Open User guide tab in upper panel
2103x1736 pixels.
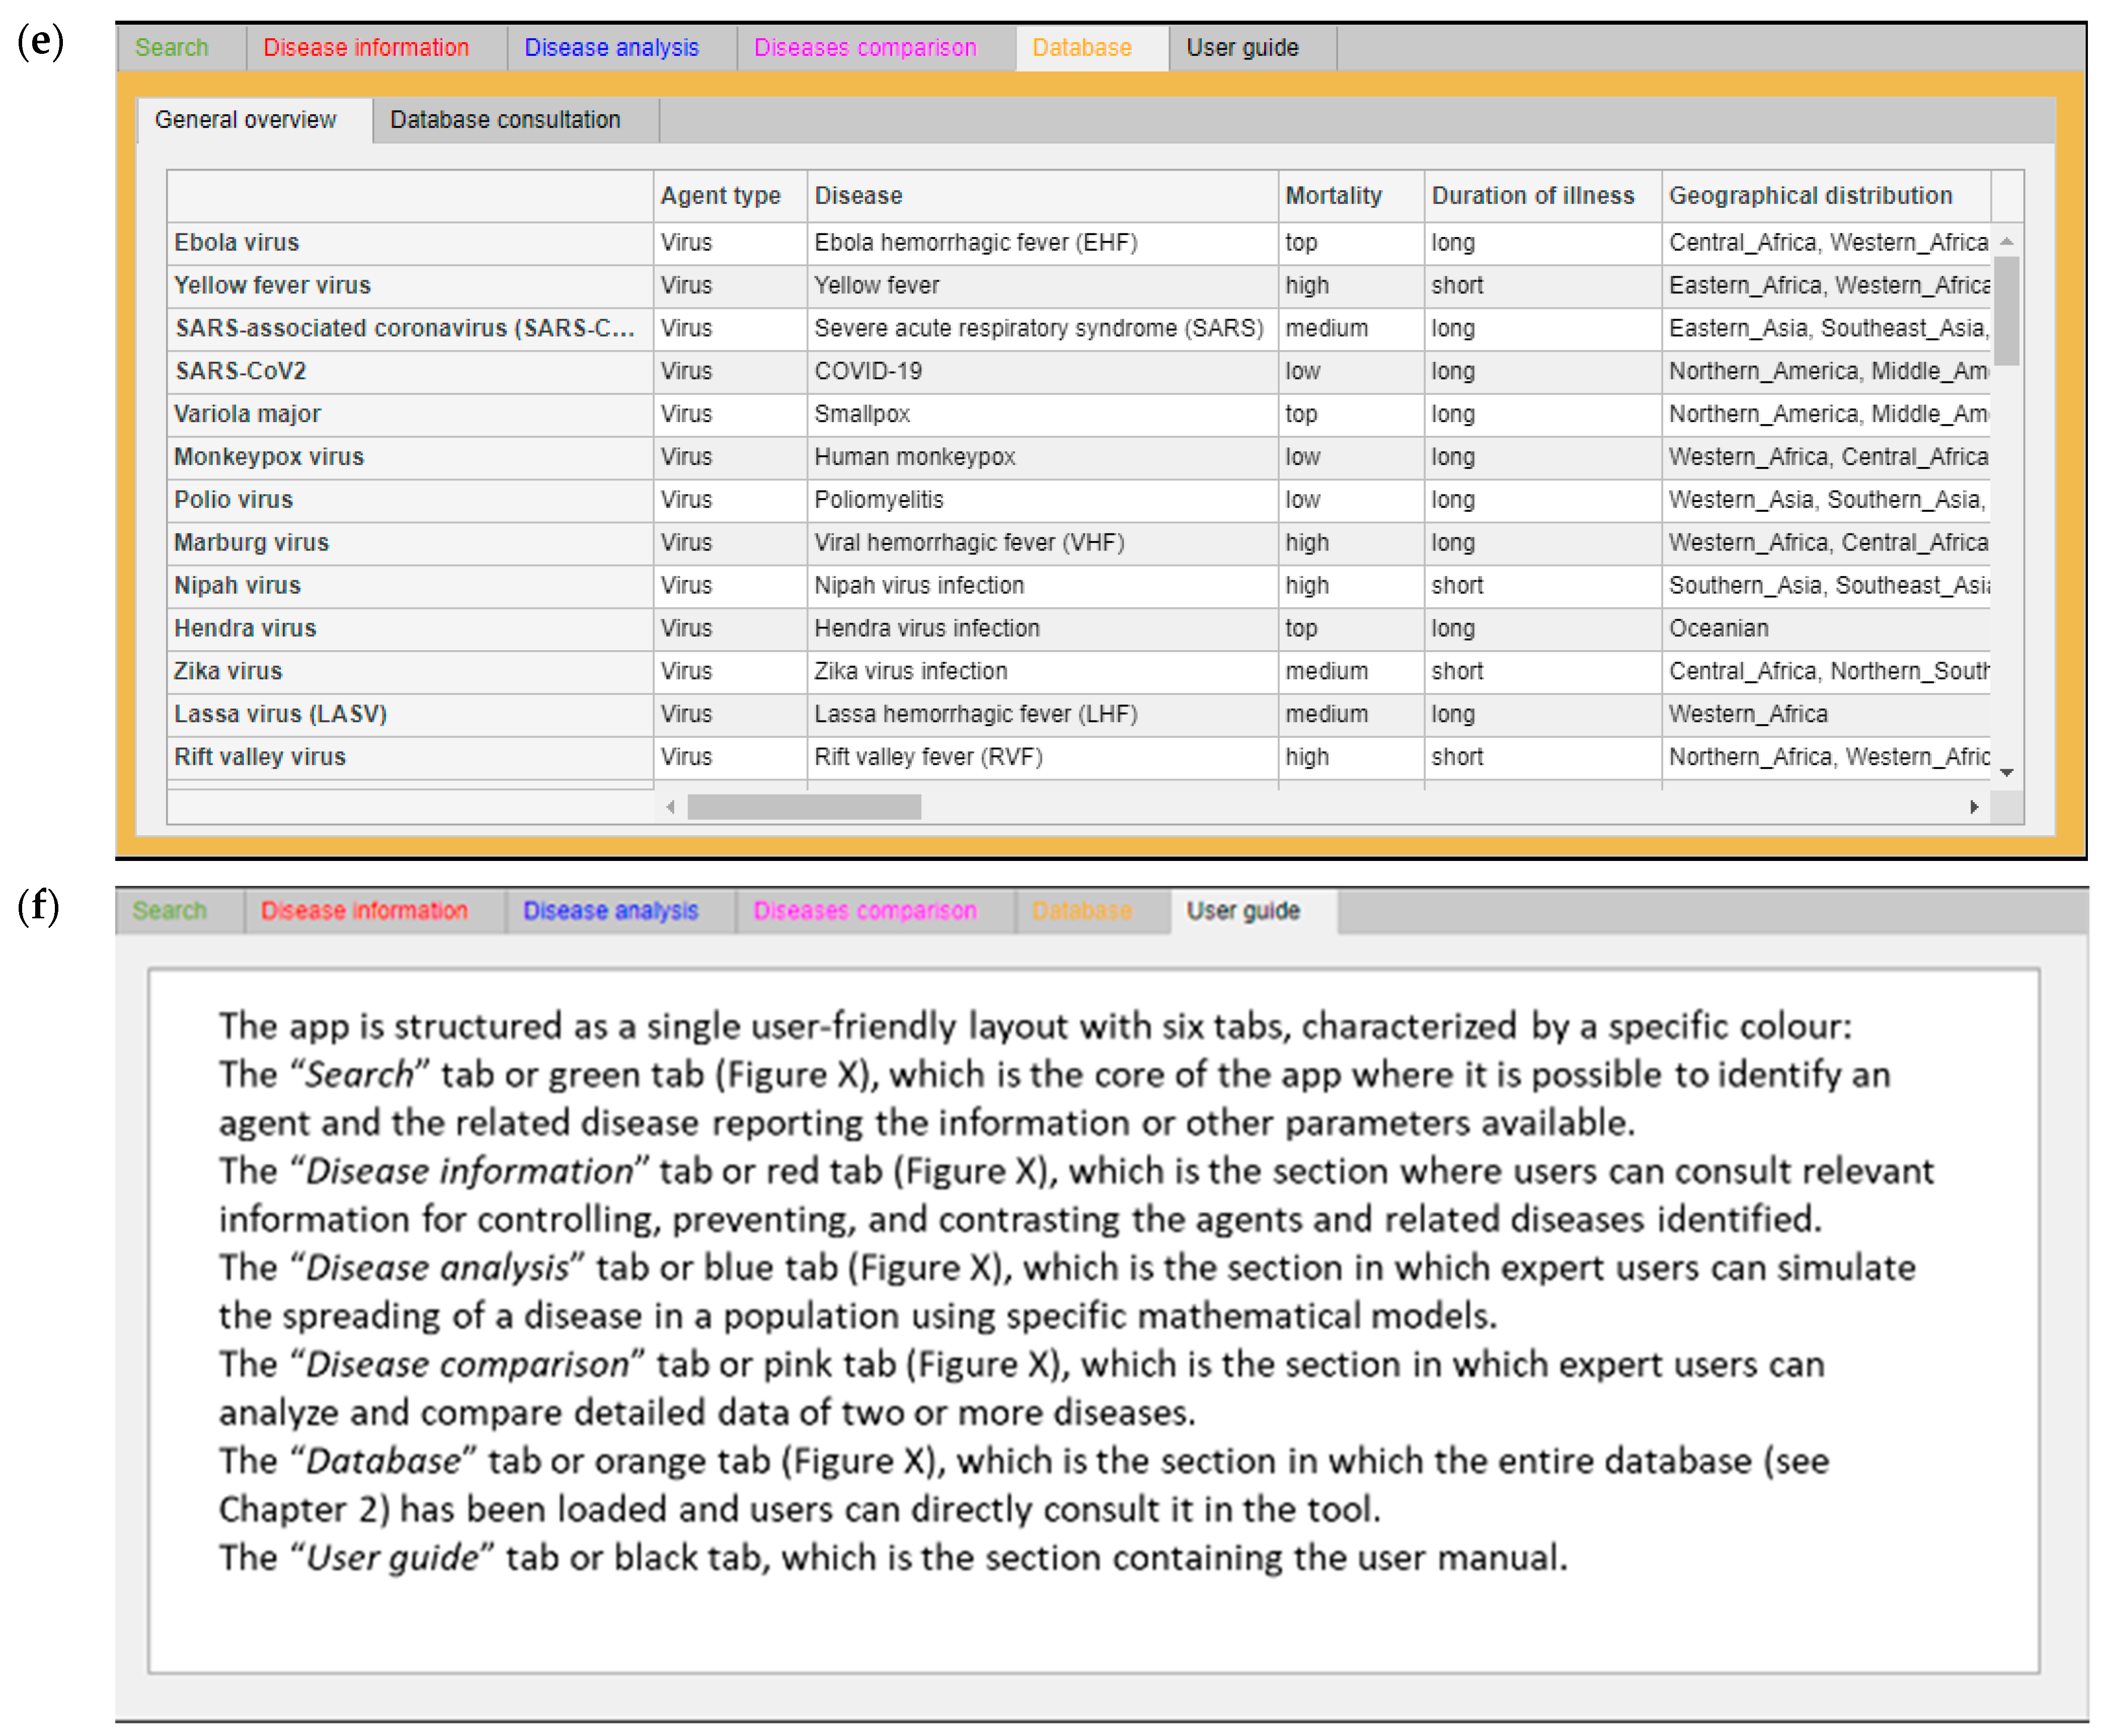coord(1242,48)
